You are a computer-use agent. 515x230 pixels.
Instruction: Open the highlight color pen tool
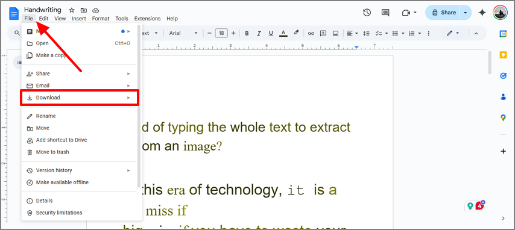pyautogui.click(x=296, y=33)
